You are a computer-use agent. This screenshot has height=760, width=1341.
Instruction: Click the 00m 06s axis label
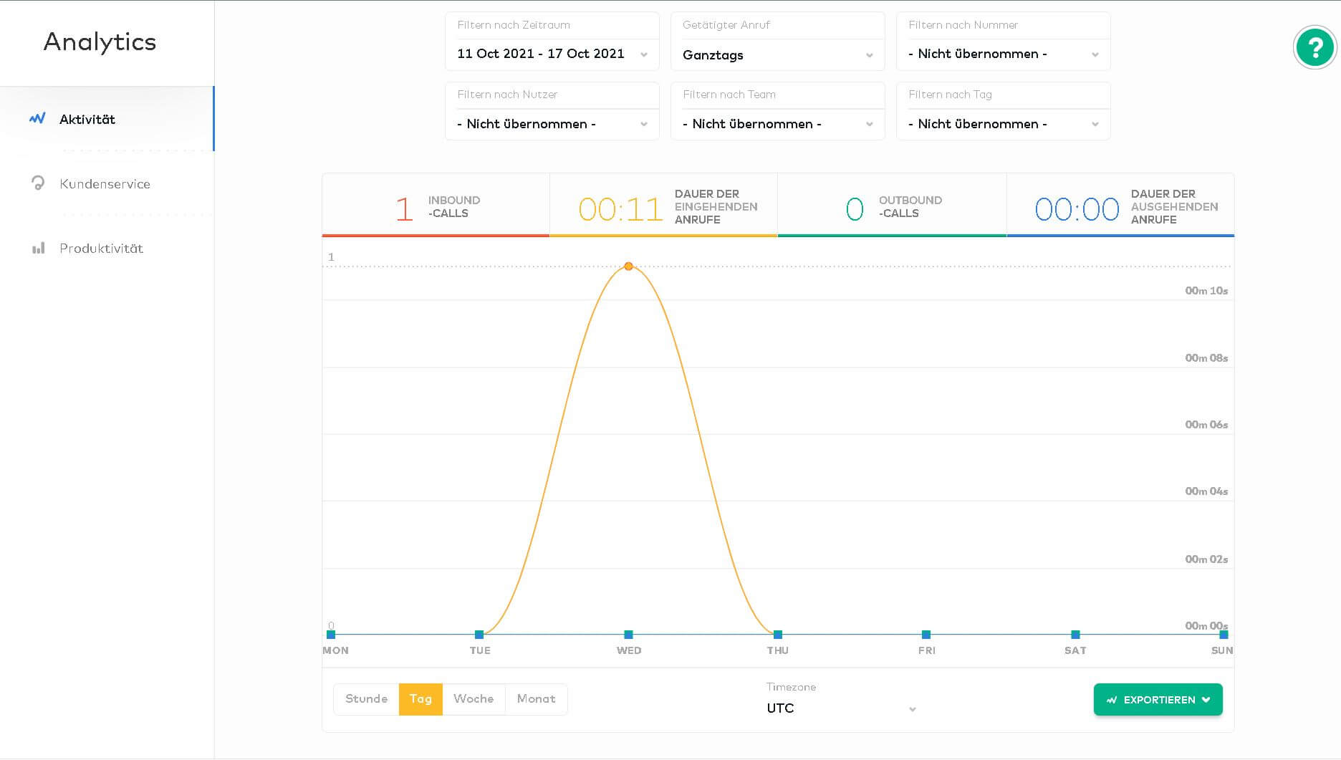tap(1206, 425)
